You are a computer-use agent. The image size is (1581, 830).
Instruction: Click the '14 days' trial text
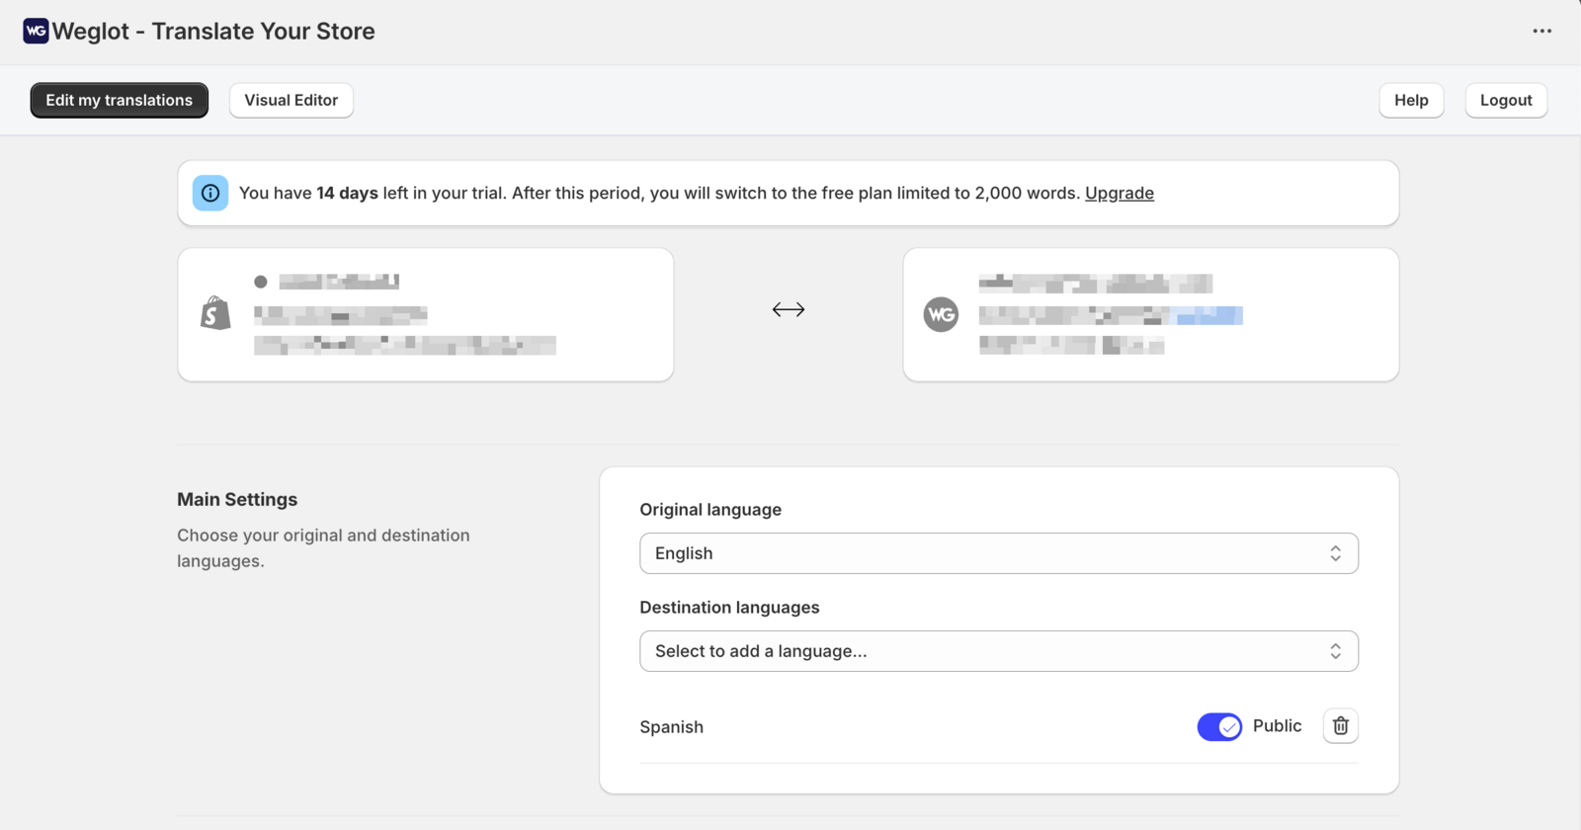(347, 193)
